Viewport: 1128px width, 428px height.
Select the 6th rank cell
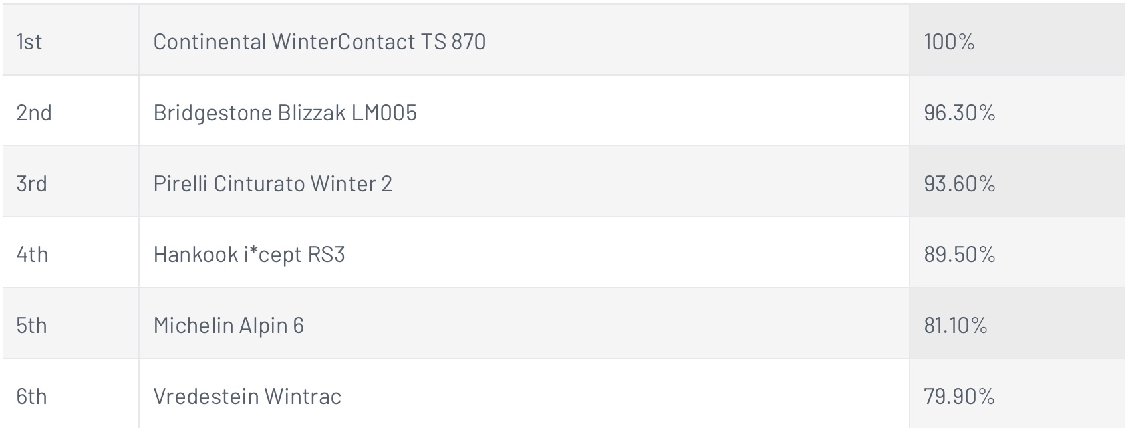[71, 394]
